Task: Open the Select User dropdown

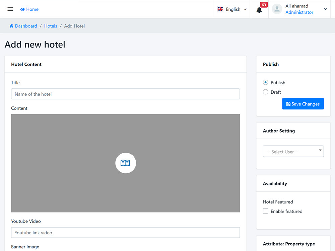Action: tap(293, 151)
